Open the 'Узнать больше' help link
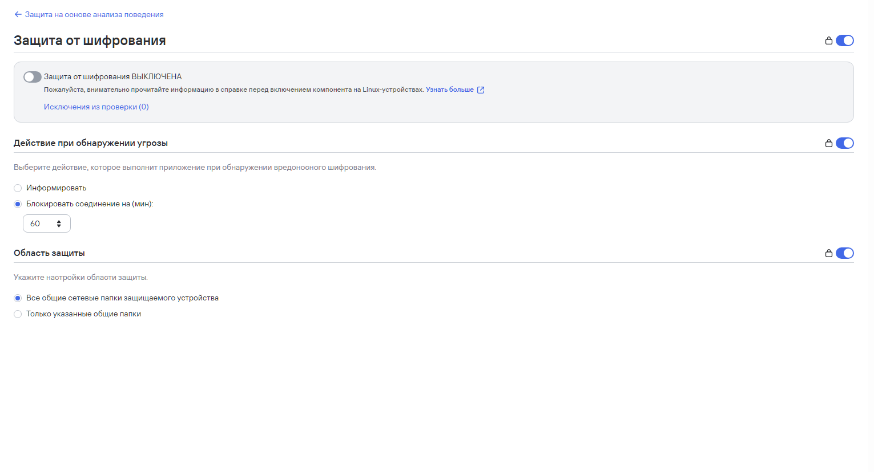Image resolution: width=874 pixels, height=472 pixels. tap(450, 89)
